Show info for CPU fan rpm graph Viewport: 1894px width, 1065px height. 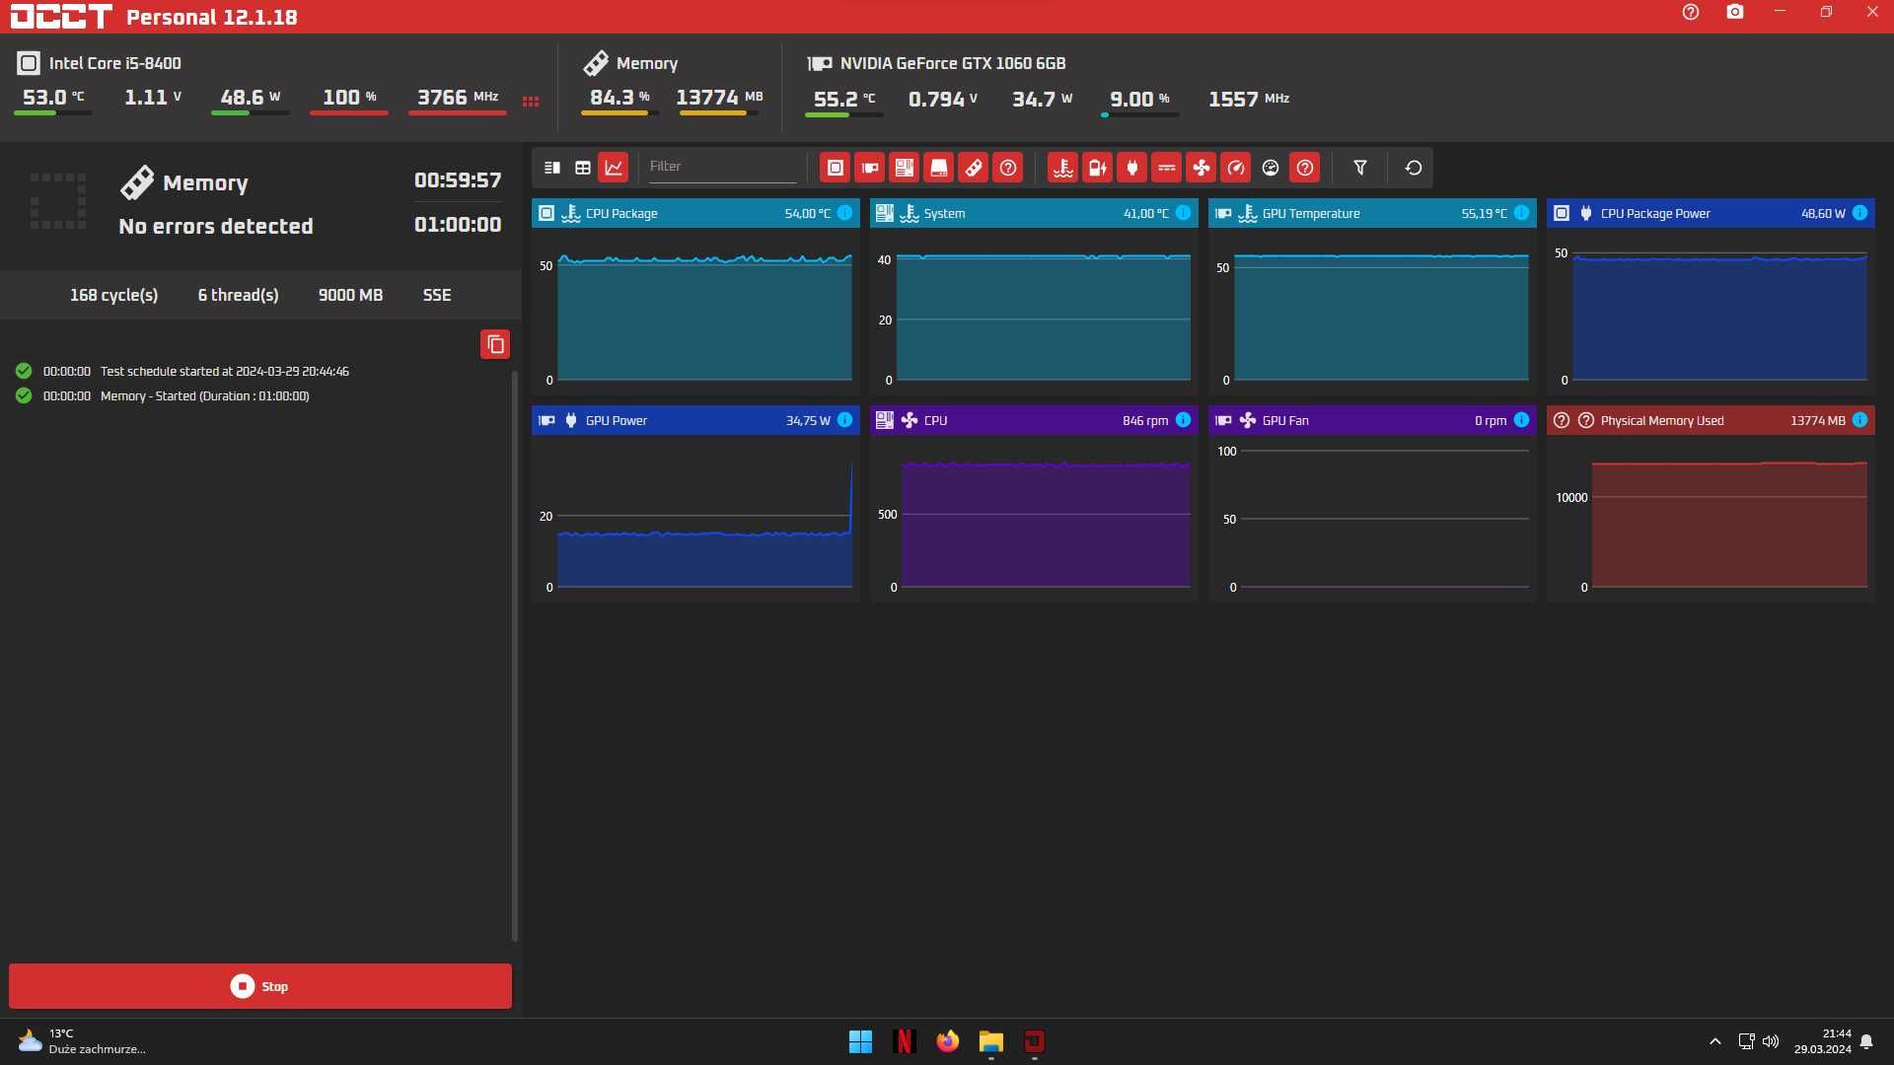click(1183, 420)
